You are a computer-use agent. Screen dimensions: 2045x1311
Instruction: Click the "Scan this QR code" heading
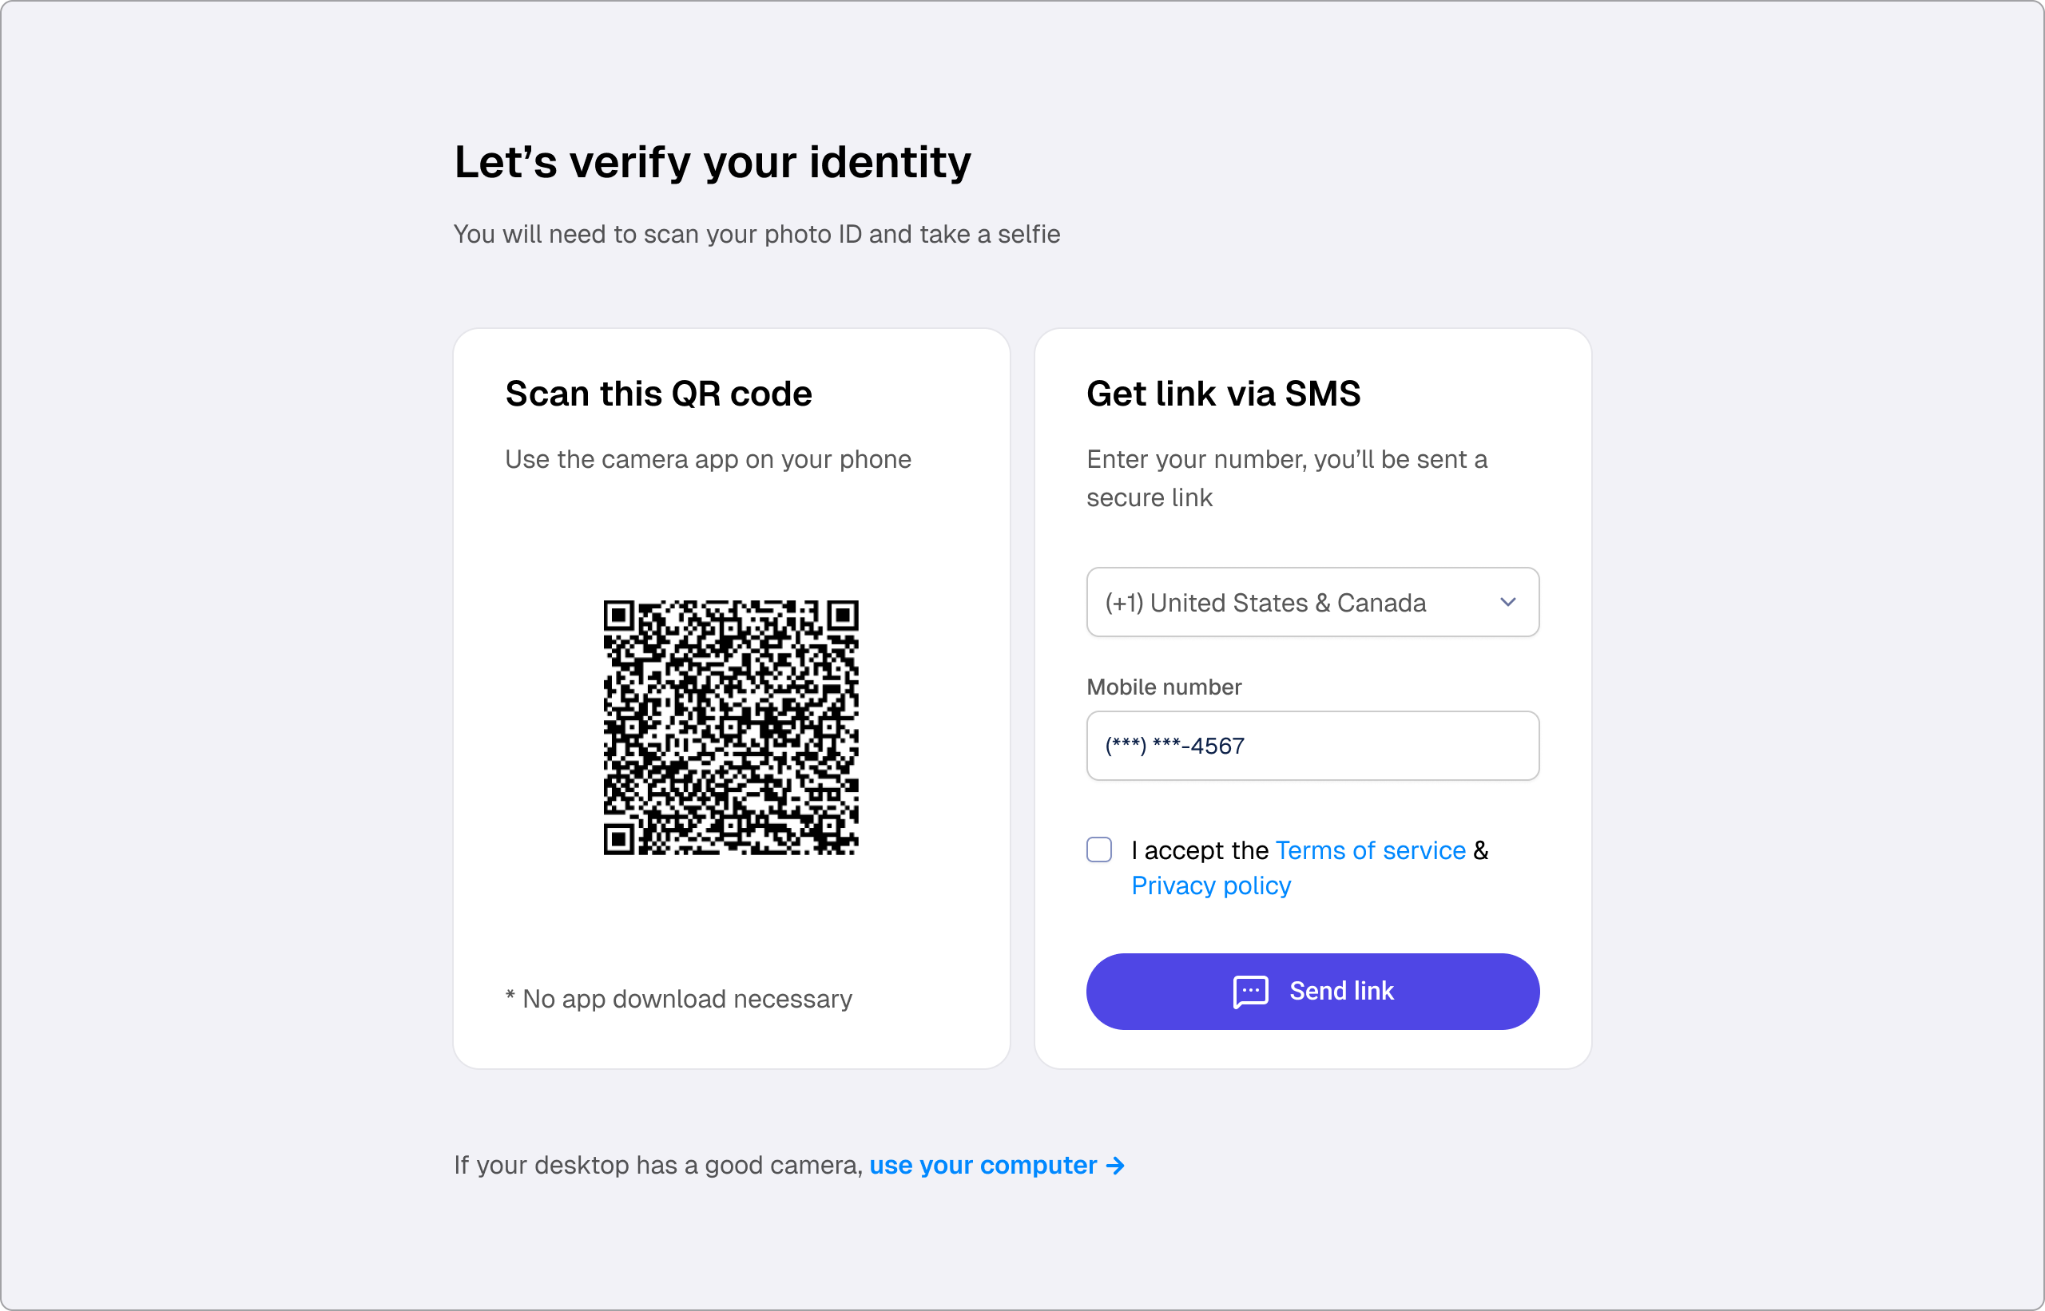click(x=658, y=394)
